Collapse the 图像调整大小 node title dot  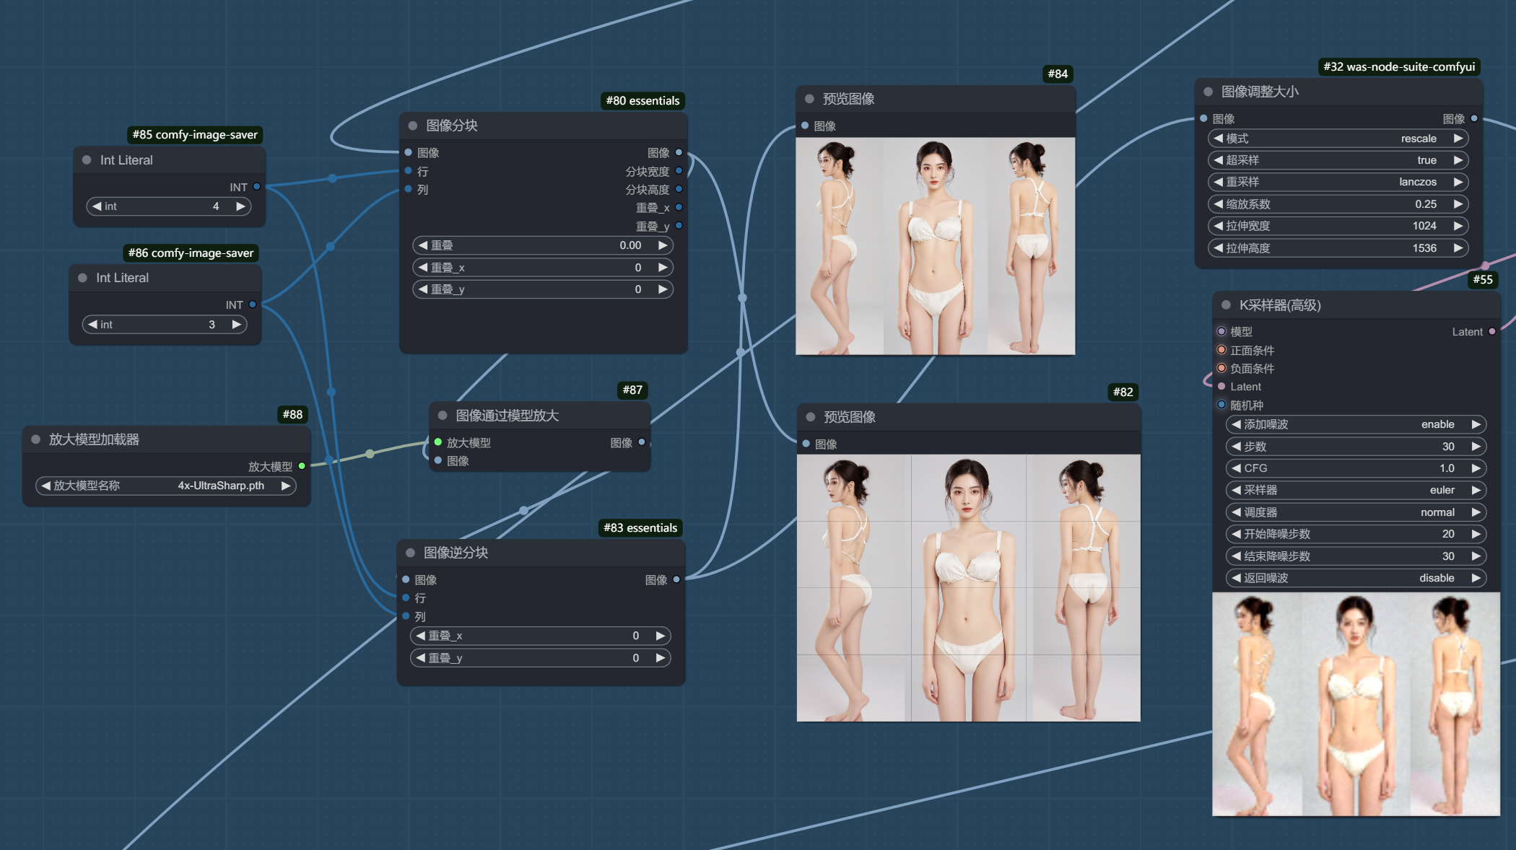point(1208,92)
